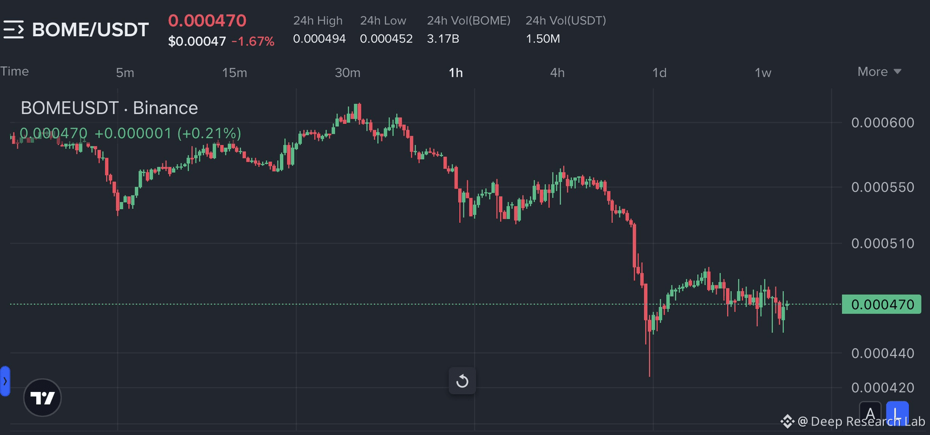This screenshot has width=930, height=435.
Task: Click the Binance logo beside Deep Research Lab
Action: (787, 421)
